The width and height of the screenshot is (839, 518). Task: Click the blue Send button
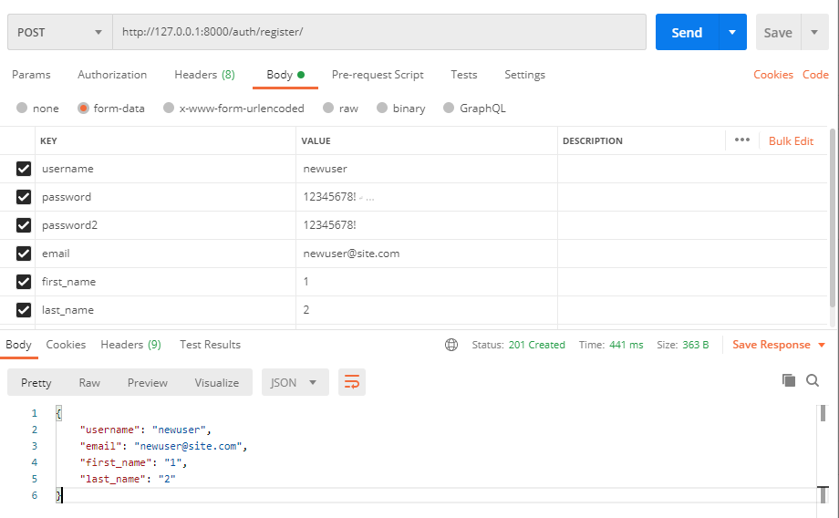click(x=687, y=32)
